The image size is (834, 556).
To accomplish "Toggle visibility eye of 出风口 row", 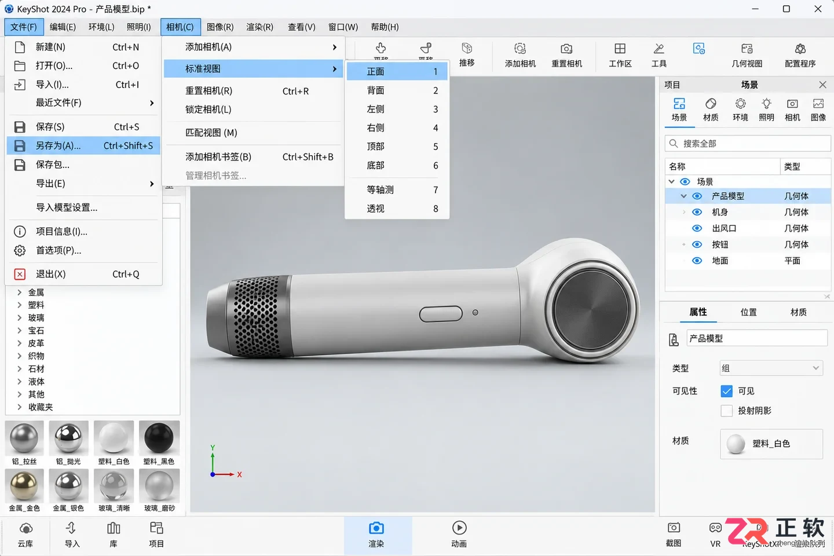I will tap(697, 228).
